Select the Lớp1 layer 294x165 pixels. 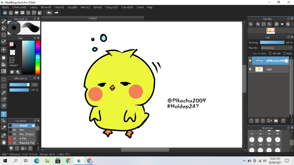click(269, 69)
